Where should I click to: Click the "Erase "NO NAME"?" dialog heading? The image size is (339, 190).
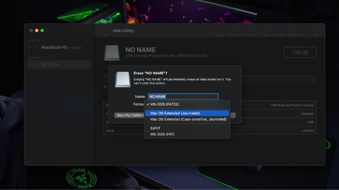[151, 73]
